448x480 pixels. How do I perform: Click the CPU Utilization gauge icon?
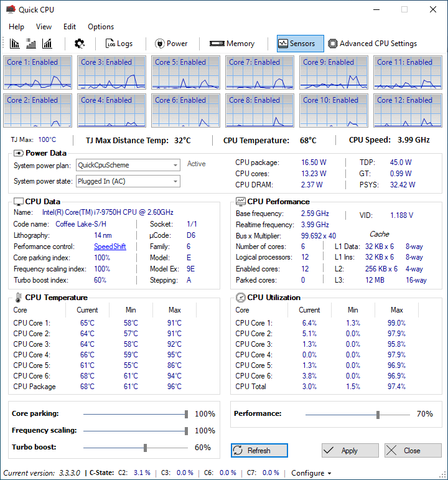(241, 298)
